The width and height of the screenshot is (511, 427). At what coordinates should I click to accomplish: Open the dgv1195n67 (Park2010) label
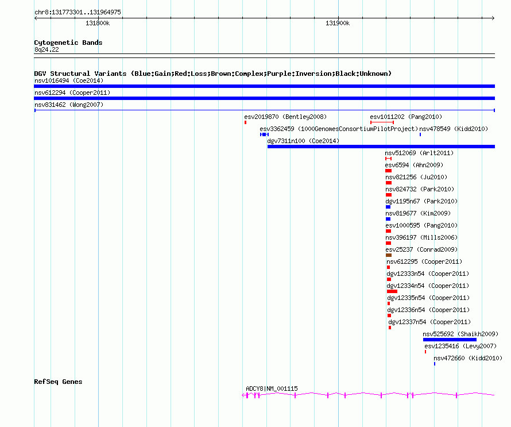[421, 201]
